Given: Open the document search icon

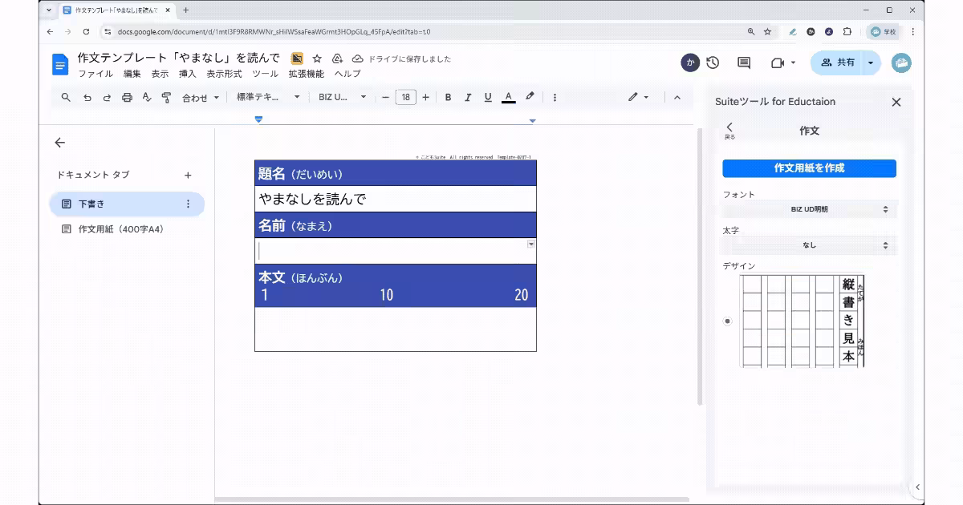Looking at the screenshot, I should coord(65,97).
